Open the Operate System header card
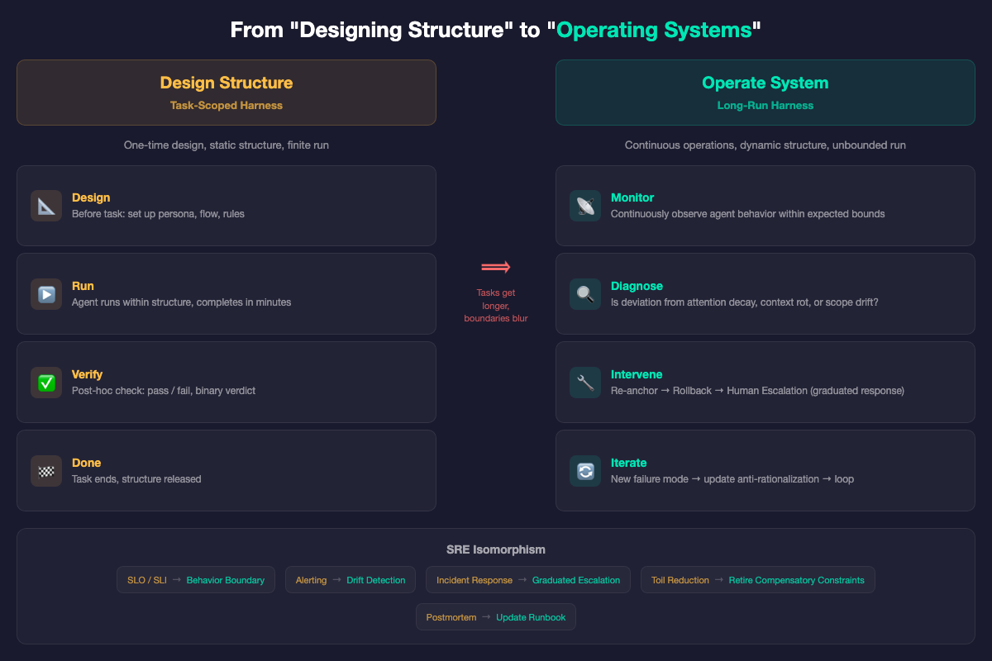This screenshot has width=992, height=661. (x=765, y=92)
